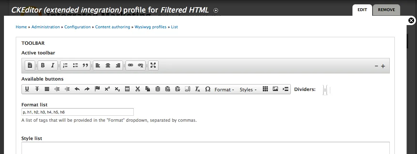The image size is (417, 154).
Task: Click the Cut scissors icon
Action: pyautogui.click(x=137, y=89)
